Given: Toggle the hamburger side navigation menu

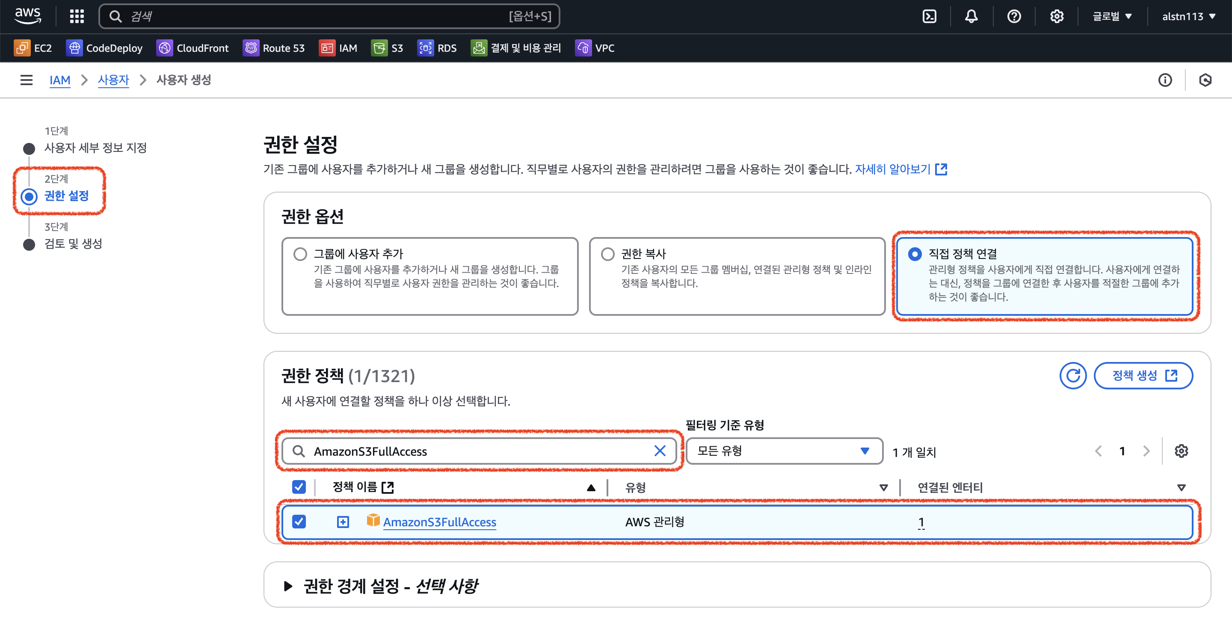Looking at the screenshot, I should 26,80.
